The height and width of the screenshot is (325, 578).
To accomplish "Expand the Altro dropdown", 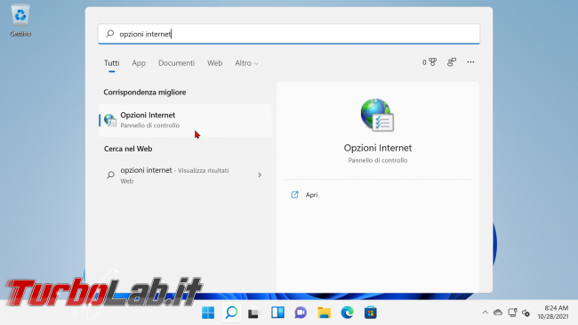I will (246, 63).
